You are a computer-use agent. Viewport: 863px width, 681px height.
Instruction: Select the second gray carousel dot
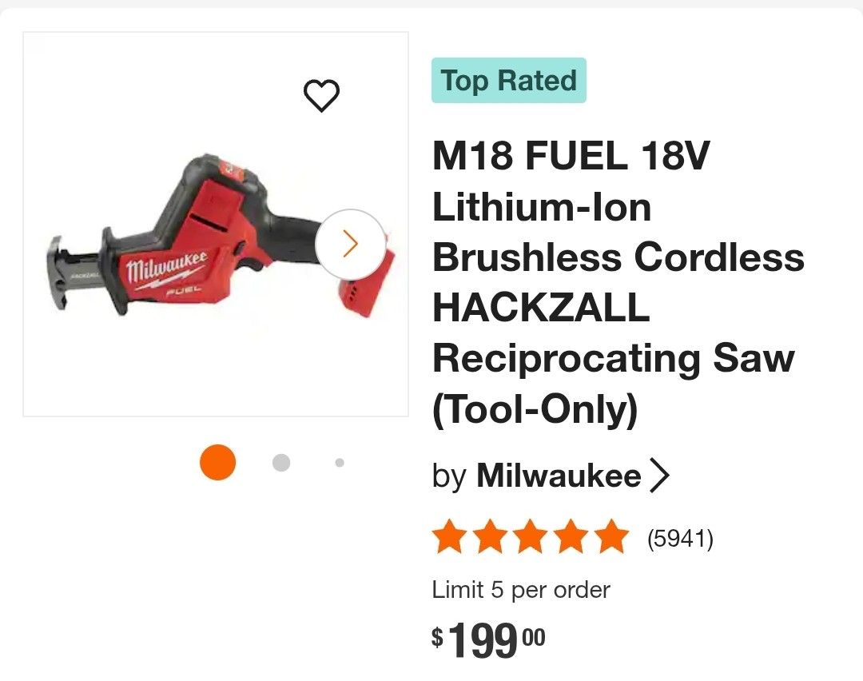(280, 462)
